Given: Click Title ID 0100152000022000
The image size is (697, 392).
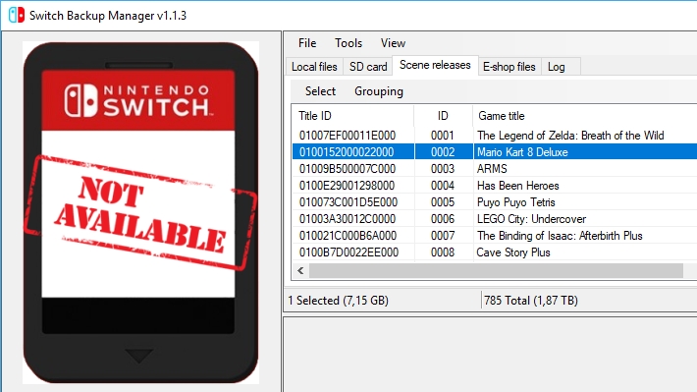Looking at the screenshot, I should [347, 152].
